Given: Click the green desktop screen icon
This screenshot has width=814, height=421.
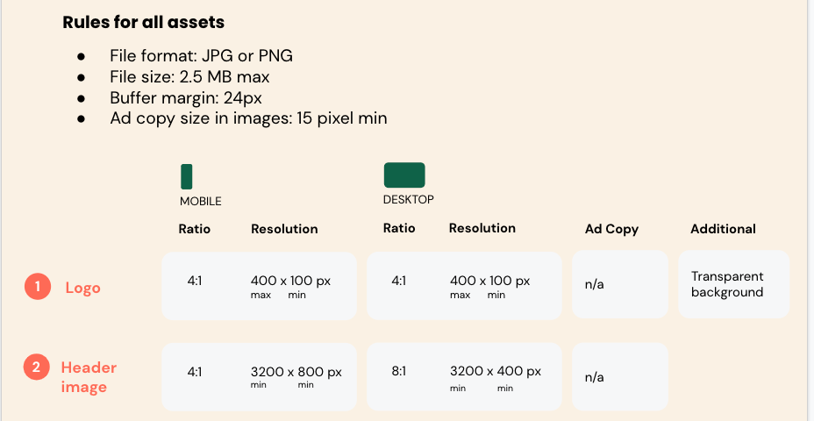Looking at the screenshot, I should (404, 175).
